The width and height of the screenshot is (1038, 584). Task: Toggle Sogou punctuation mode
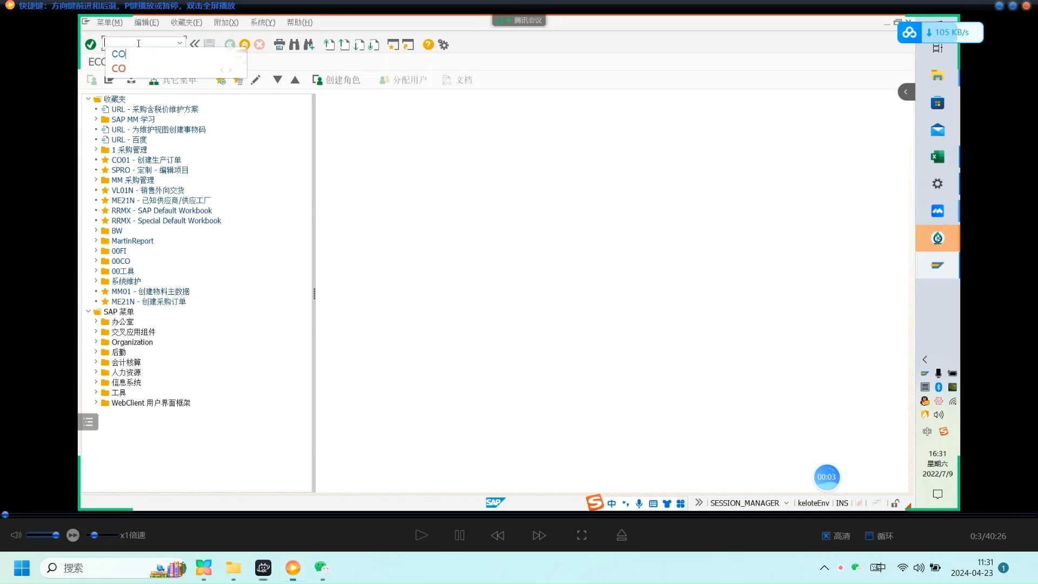(x=626, y=503)
